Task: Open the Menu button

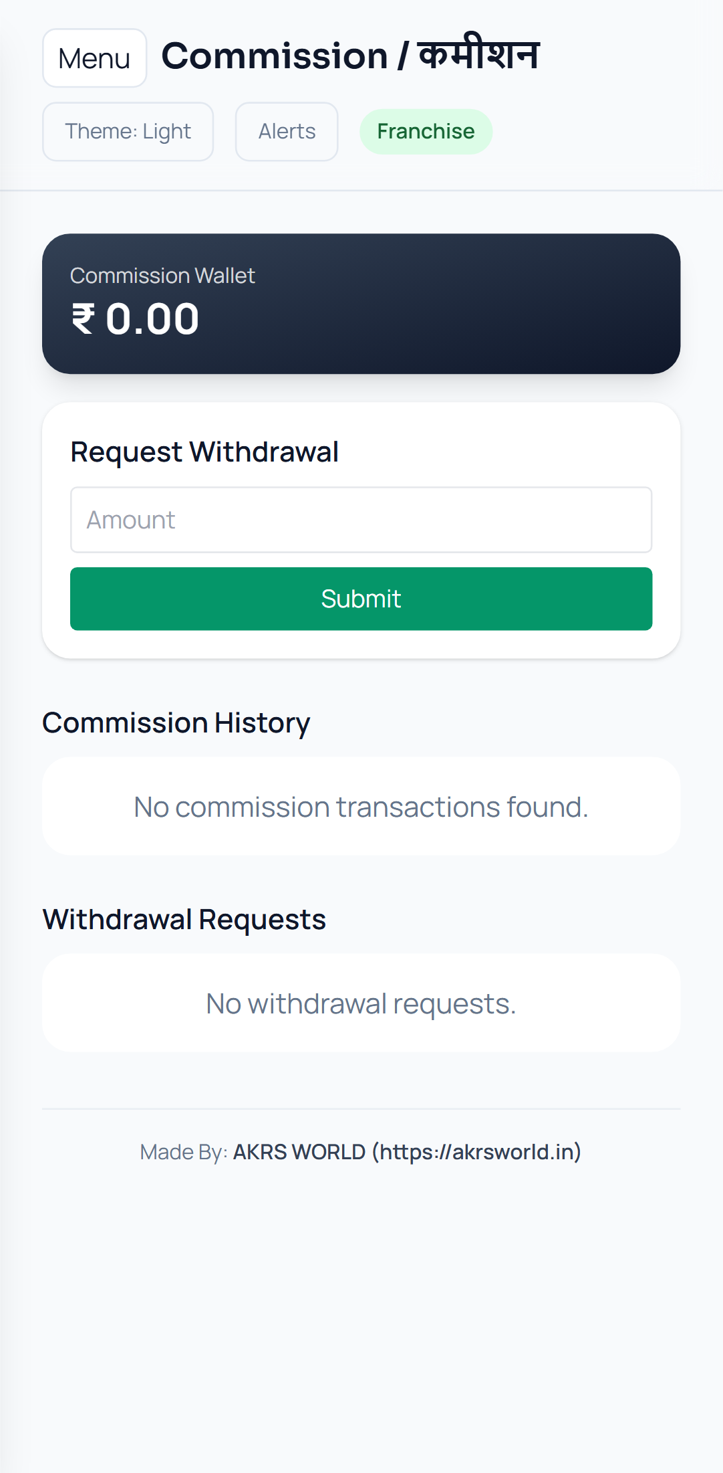Action: [94, 58]
